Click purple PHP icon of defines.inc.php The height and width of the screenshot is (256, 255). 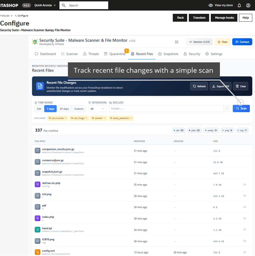[x=38, y=184]
